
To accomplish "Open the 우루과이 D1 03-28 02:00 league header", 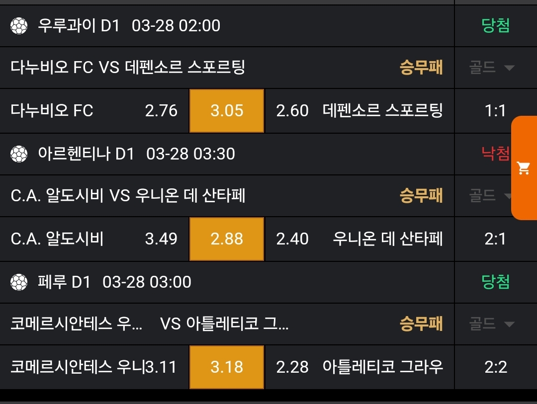I will 129,26.
